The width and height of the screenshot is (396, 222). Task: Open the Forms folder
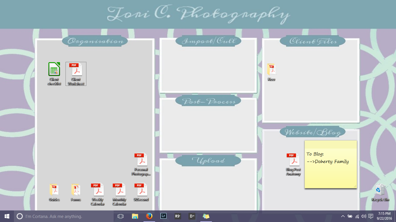pyautogui.click(x=76, y=192)
